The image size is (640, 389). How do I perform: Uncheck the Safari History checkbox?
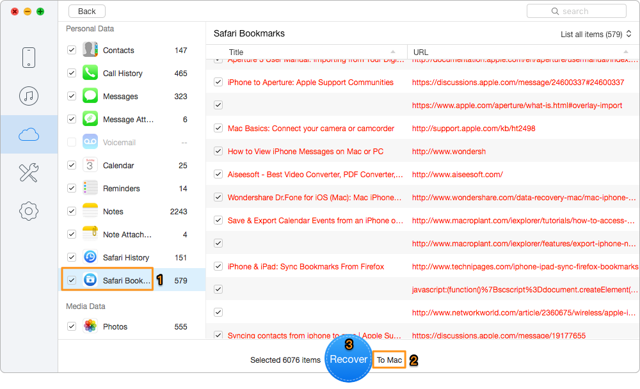72,257
